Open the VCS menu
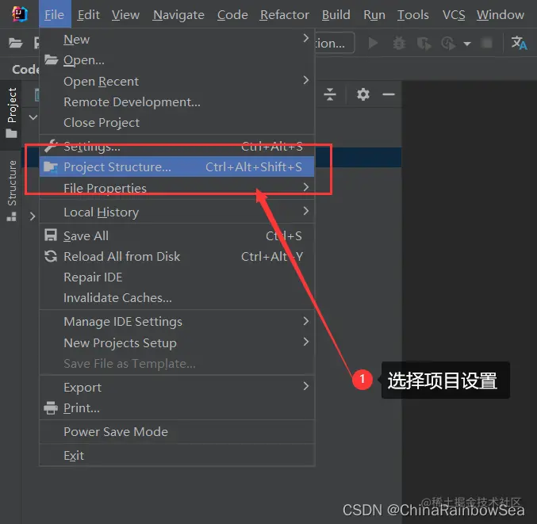Image resolution: width=537 pixels, height=524 pixels. coord(454,15)
